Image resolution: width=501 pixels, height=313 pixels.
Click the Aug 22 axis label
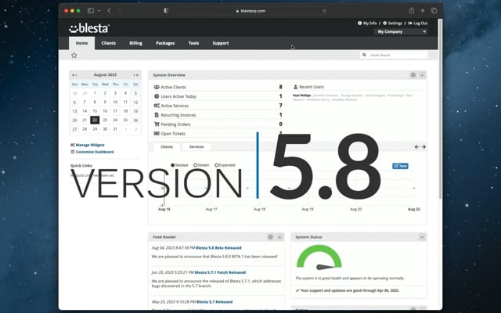coord(414,209)
